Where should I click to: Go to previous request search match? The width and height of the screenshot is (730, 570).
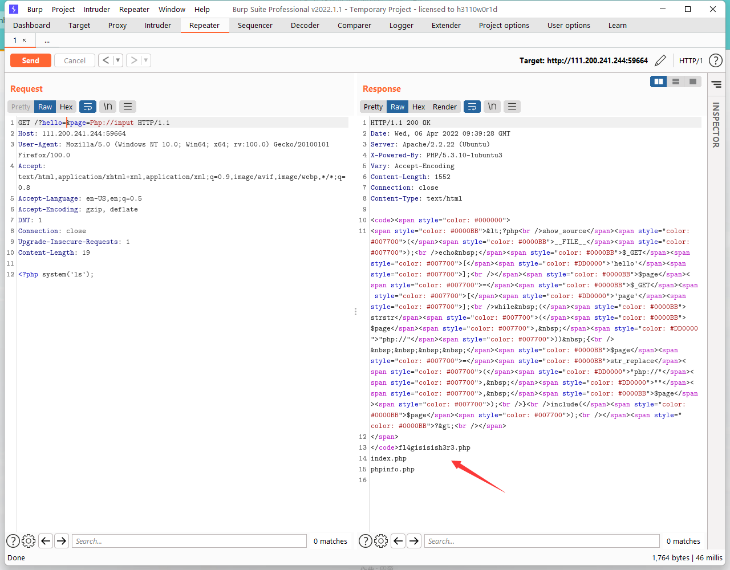(x=46, y=541)
